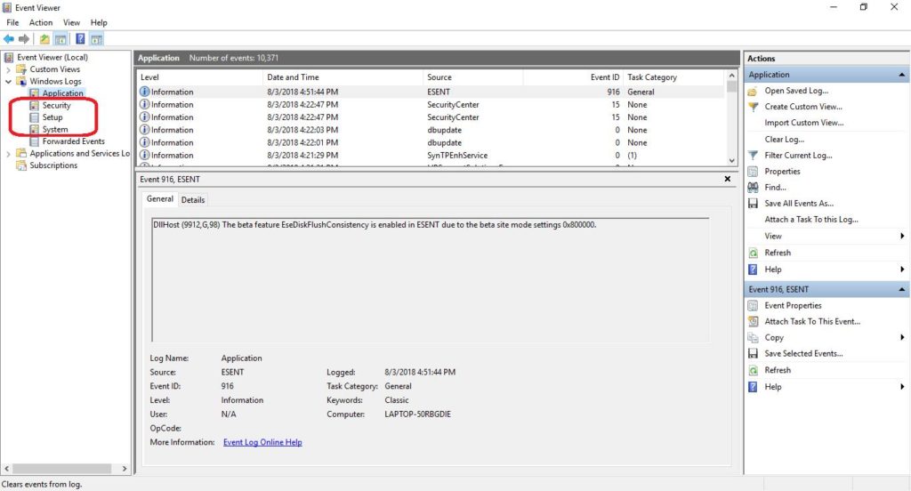This screenshot has width=911, height=491.
Task: Click the Level column header
Action: click(200, 77)
